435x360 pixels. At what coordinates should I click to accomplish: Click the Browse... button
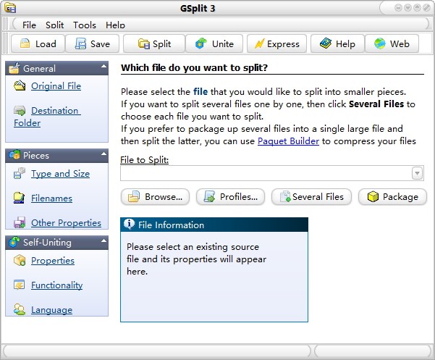point(156,196)
